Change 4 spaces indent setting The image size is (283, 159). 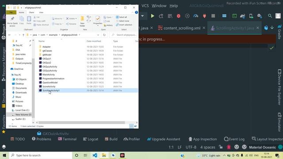coord(207,147)
